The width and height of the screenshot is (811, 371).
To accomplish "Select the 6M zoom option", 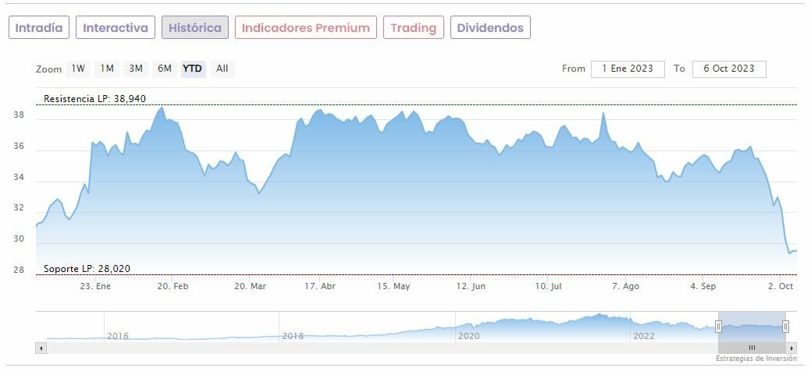I will click(x=164, y=69).
